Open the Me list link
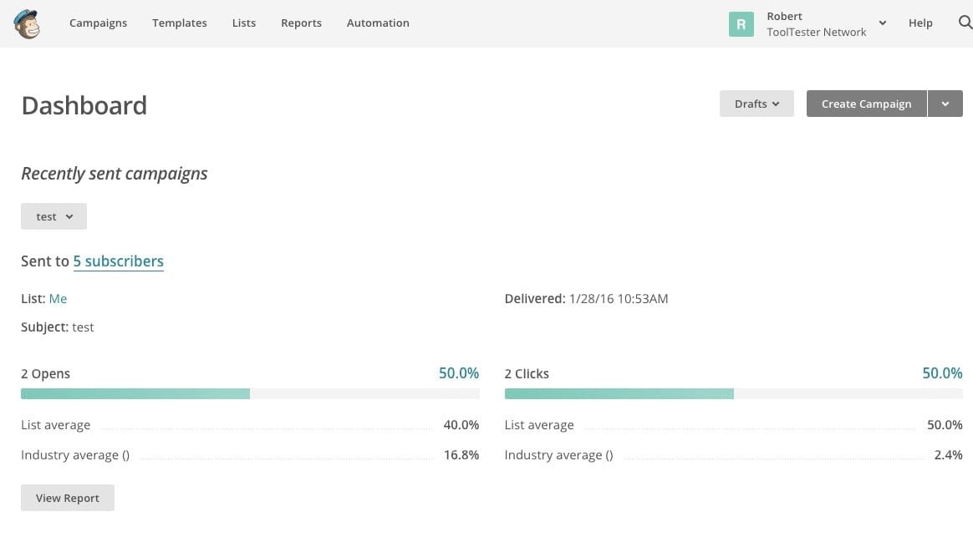 click(x=58, y=298)
